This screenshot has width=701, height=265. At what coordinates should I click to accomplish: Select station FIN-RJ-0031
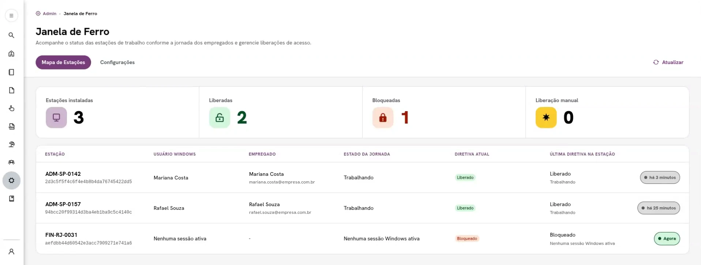61,235
